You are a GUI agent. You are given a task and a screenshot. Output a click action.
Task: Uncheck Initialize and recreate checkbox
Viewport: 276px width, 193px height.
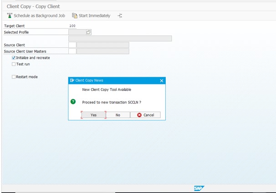pos(14,58)
